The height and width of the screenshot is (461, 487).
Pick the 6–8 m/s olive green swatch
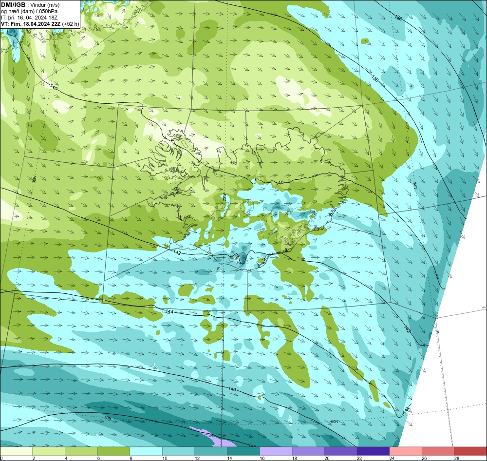tap(113, 451)
